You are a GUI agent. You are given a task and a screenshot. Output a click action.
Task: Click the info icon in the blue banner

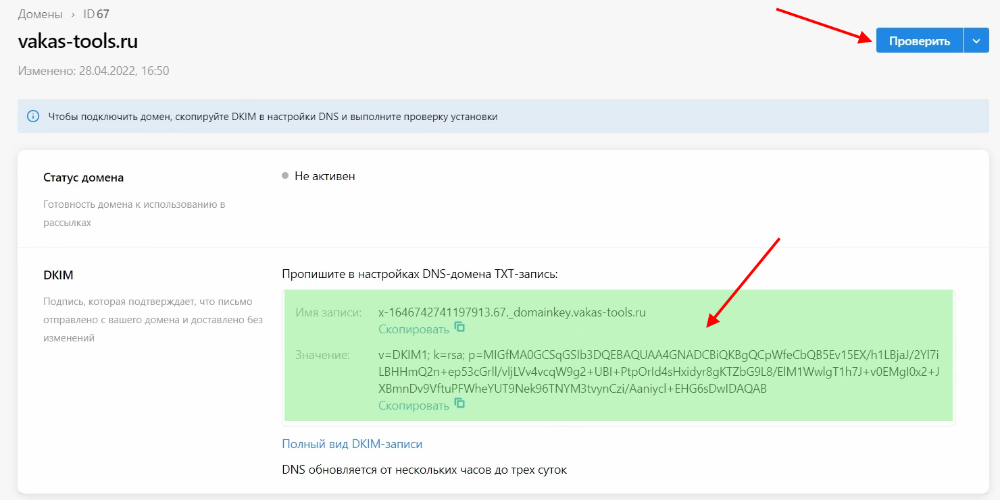pos(33,116)
